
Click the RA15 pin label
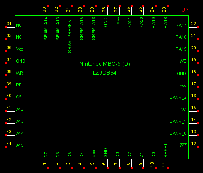point(181,49)
